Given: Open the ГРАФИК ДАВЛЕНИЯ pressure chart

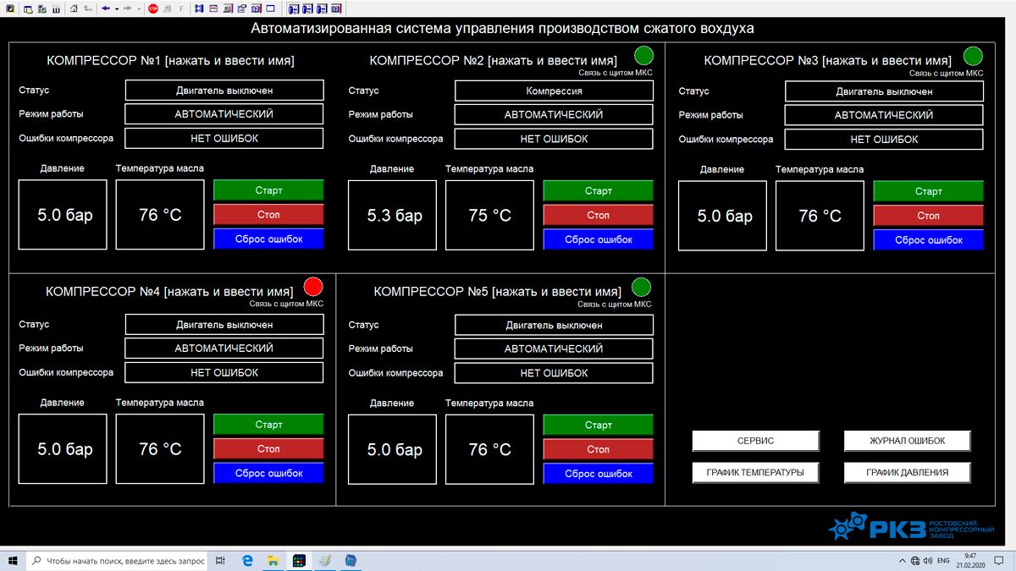Looking at the screenshot, I should (x=907, y=473).
